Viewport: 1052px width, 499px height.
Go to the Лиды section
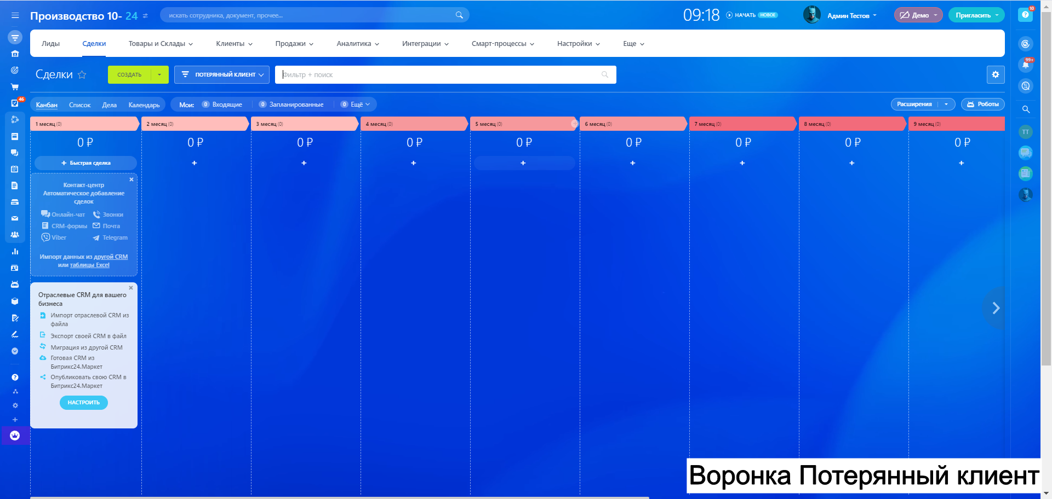[x=50, y=44]
